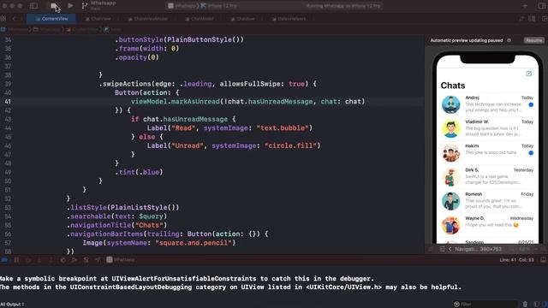Switch to the DateHelpers tab

click(x=289, y=19)
